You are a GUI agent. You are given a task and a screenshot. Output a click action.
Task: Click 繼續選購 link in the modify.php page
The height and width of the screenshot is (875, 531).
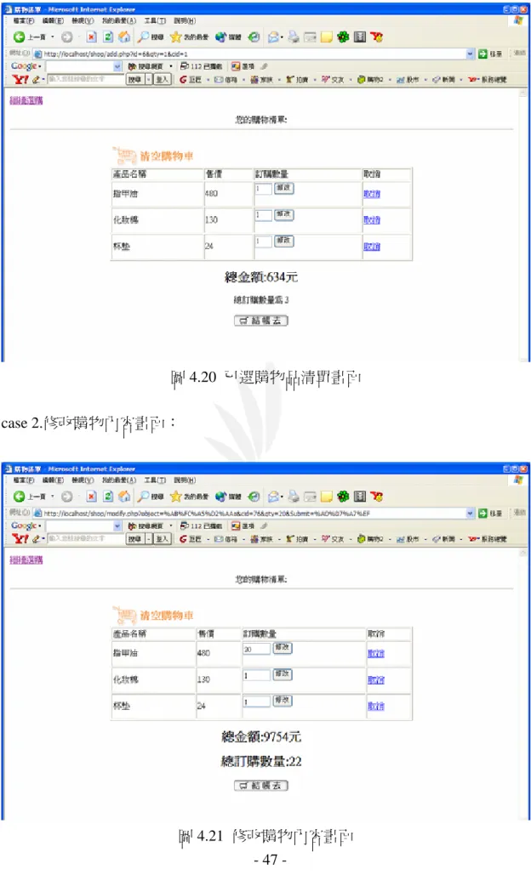click(26, 560)
